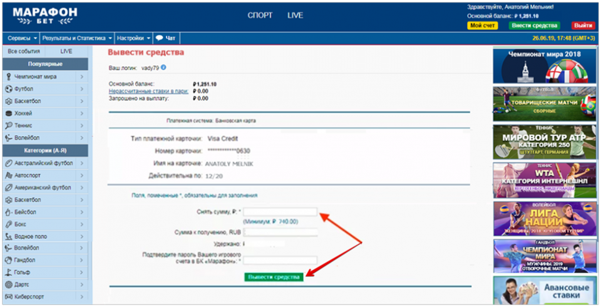
Task: Click the Киберспорт gamepad icon
Action: pyautogui.click(x=9, y=296)
